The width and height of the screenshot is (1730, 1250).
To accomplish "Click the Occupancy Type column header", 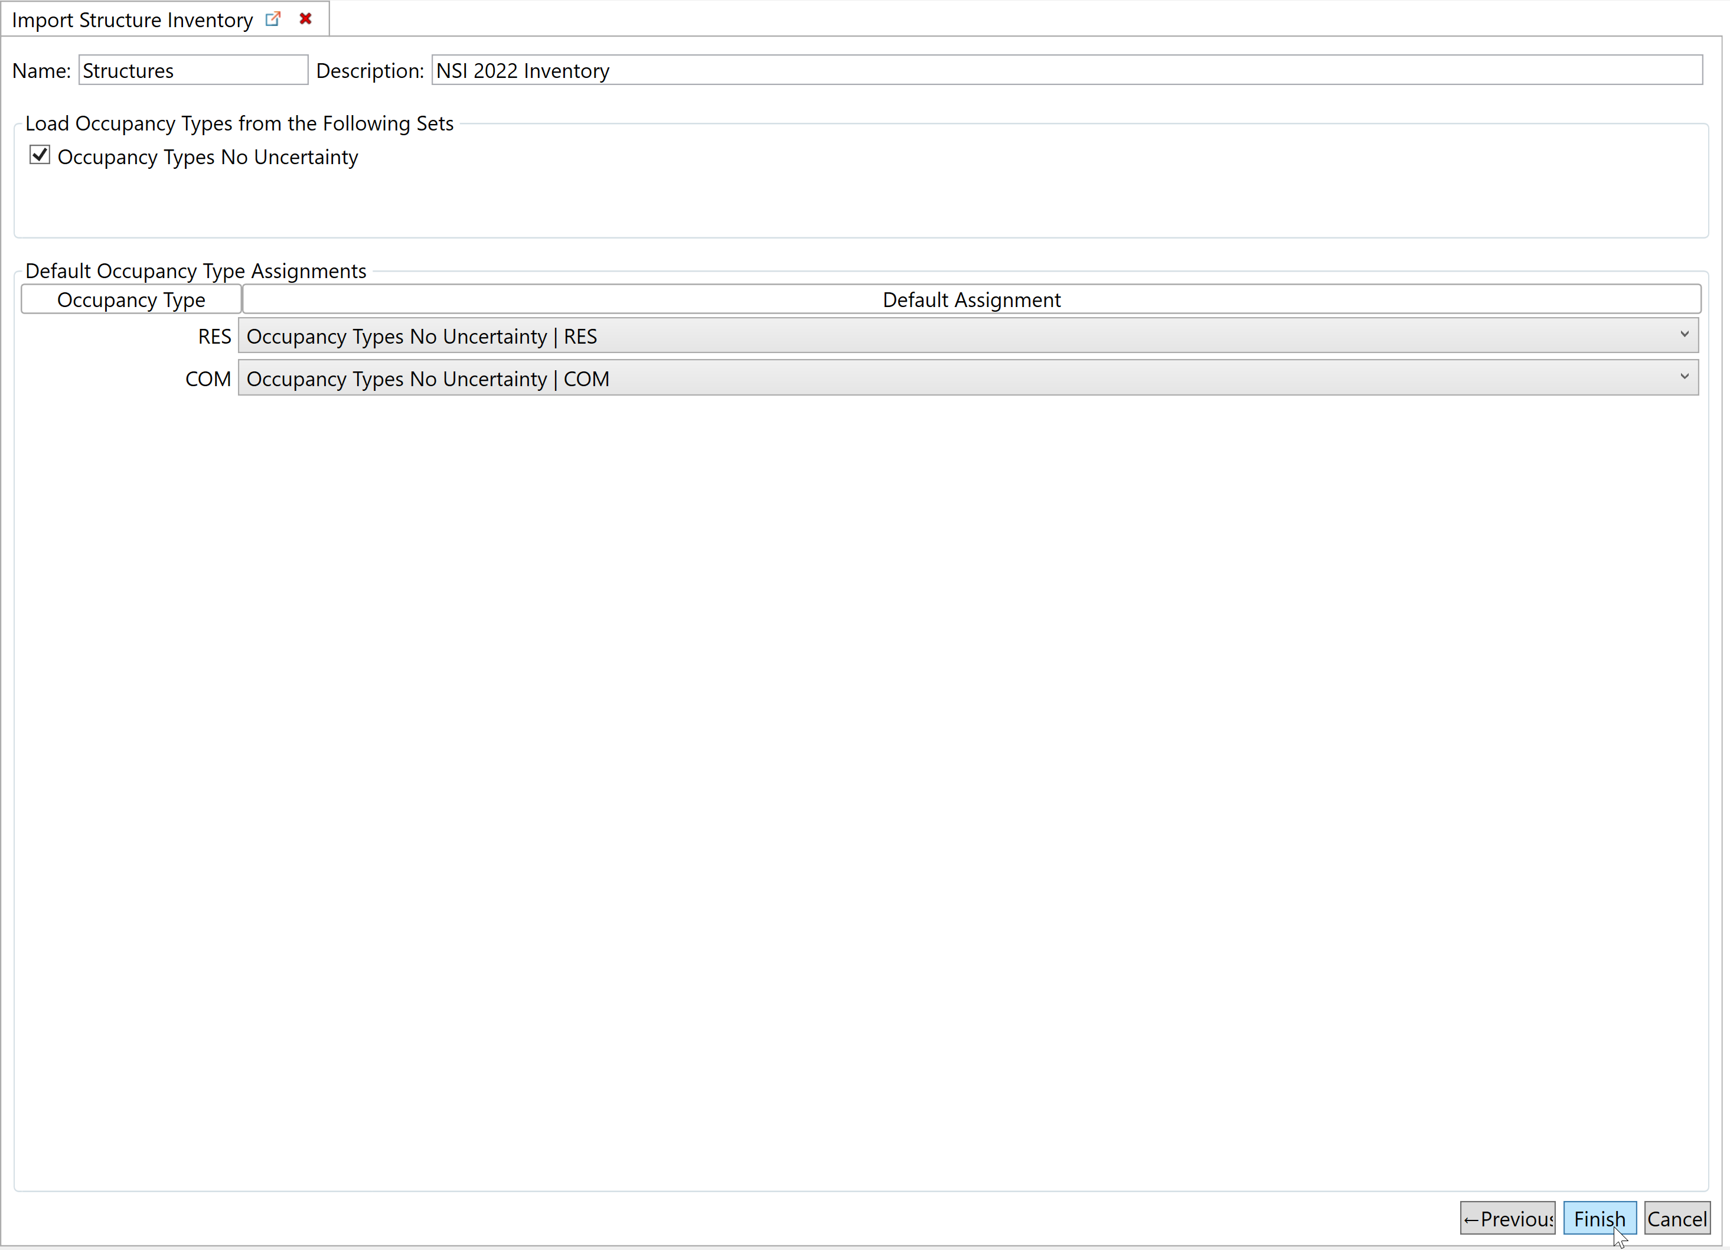I will pos(131,300).
